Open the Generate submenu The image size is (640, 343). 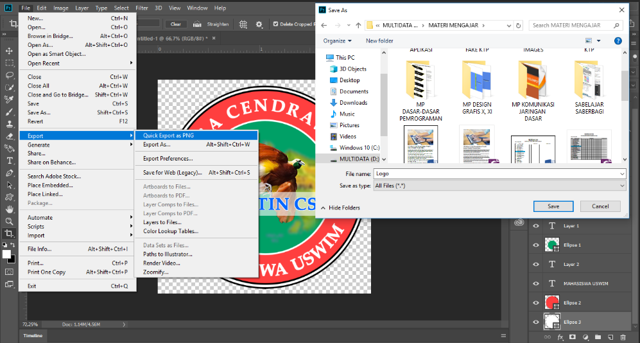pos(77,145)
